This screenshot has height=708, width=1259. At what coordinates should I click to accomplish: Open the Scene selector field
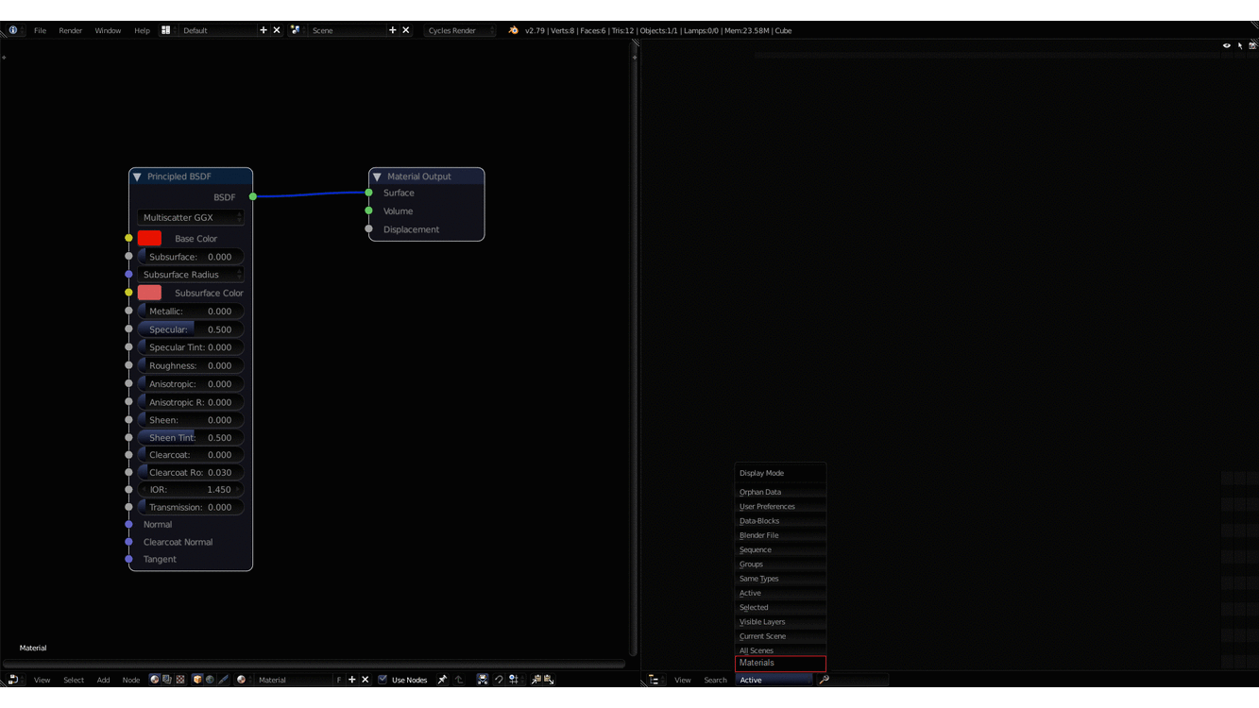347,30
